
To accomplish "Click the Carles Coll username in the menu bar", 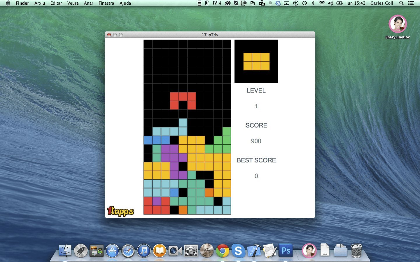I will tap(381, 3).
